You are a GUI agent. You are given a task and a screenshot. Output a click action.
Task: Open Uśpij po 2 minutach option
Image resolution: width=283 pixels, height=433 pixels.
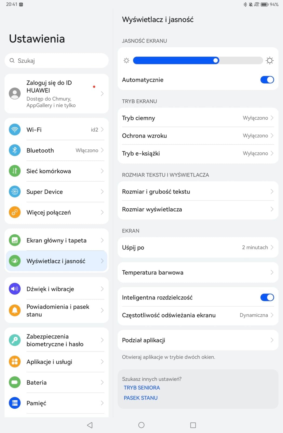point(198,247)
